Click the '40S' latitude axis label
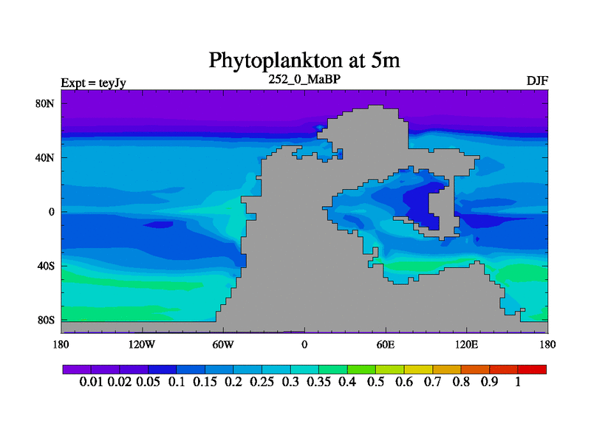Viewport: 591px width, 443px height. pos(46,266)
